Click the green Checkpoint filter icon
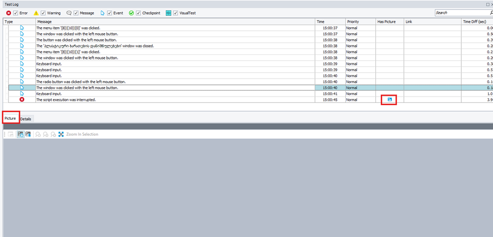The height and width of the screenshot is (237, 493). click(131, 13)
